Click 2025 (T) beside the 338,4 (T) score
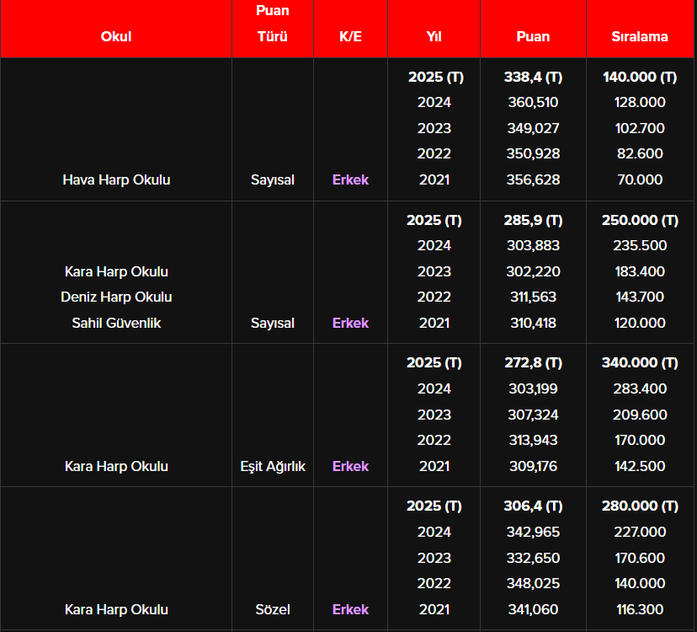Screen dimensions: 697x632 click(436, 77)
